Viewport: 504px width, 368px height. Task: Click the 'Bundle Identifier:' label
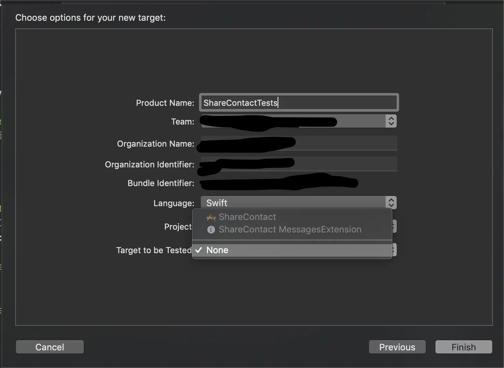(161, 183)
